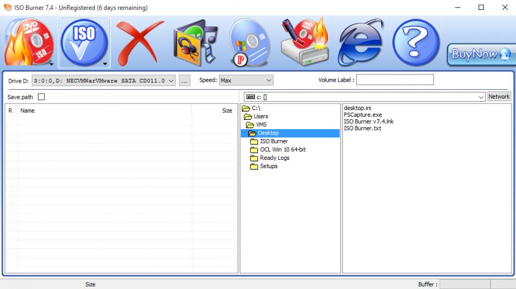Open the Drive D device dropdown
Viewport: 516px width, 289px height.
pyautogui.click(x=103, y=80)
